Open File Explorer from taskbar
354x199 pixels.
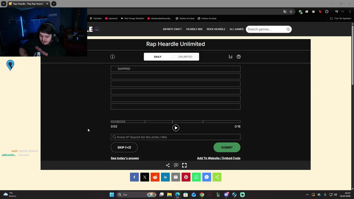pyautogui.click(x=169, y=195)
